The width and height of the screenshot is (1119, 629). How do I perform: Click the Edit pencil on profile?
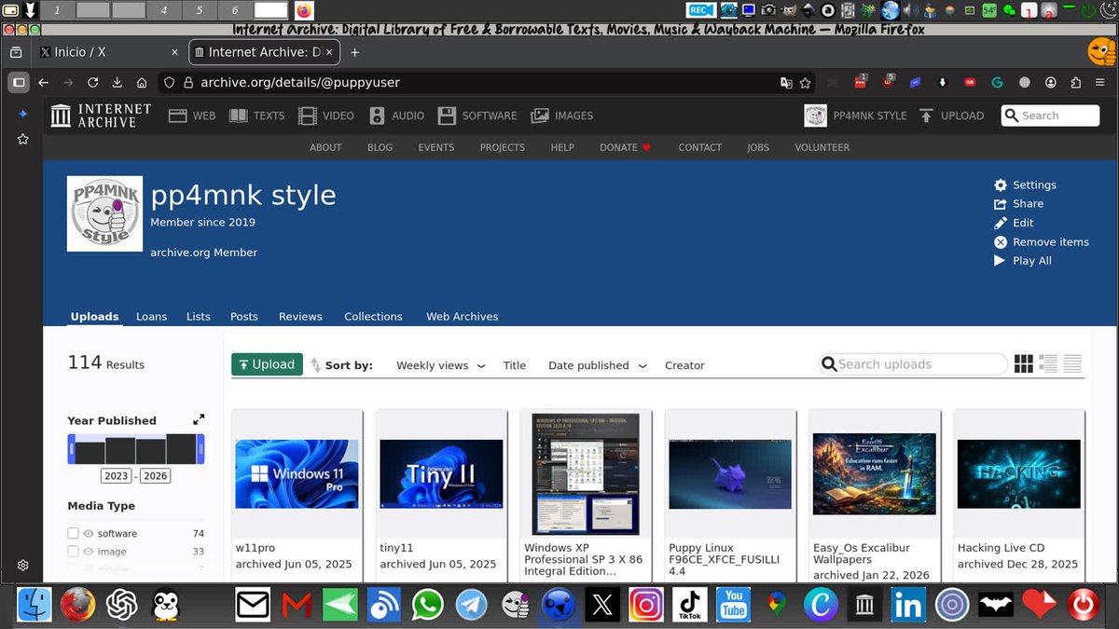1001,223
